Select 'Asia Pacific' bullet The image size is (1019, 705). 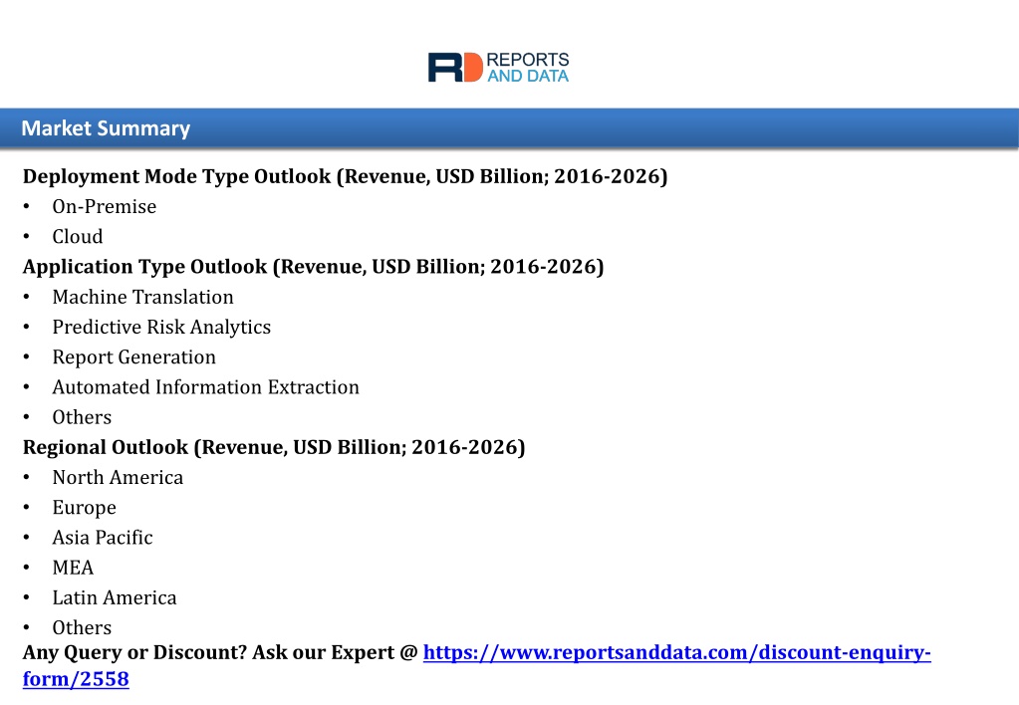point(102,538)
